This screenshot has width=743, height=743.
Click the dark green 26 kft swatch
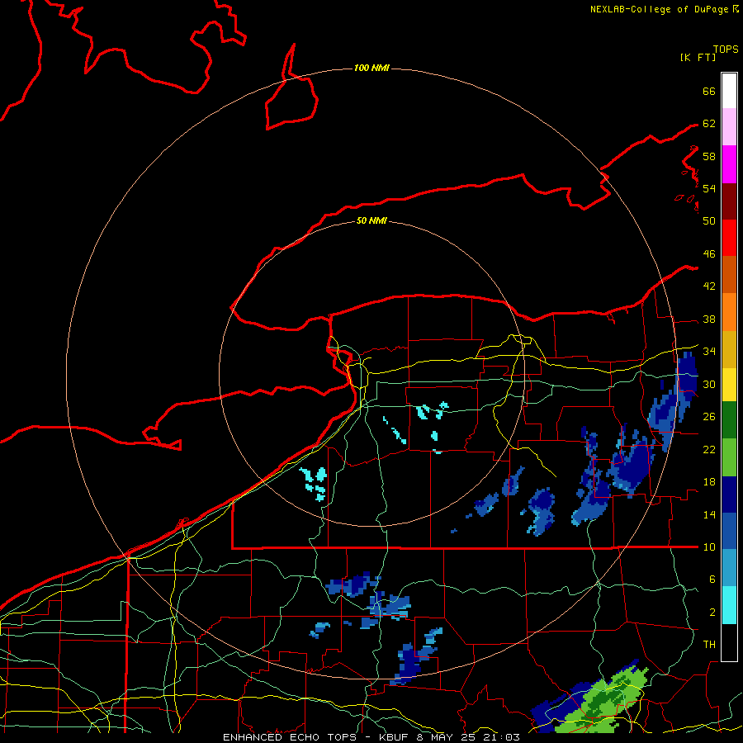click(x=729, y=420)
